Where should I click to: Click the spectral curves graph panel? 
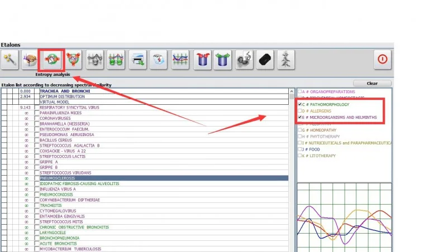pos(345,217)
